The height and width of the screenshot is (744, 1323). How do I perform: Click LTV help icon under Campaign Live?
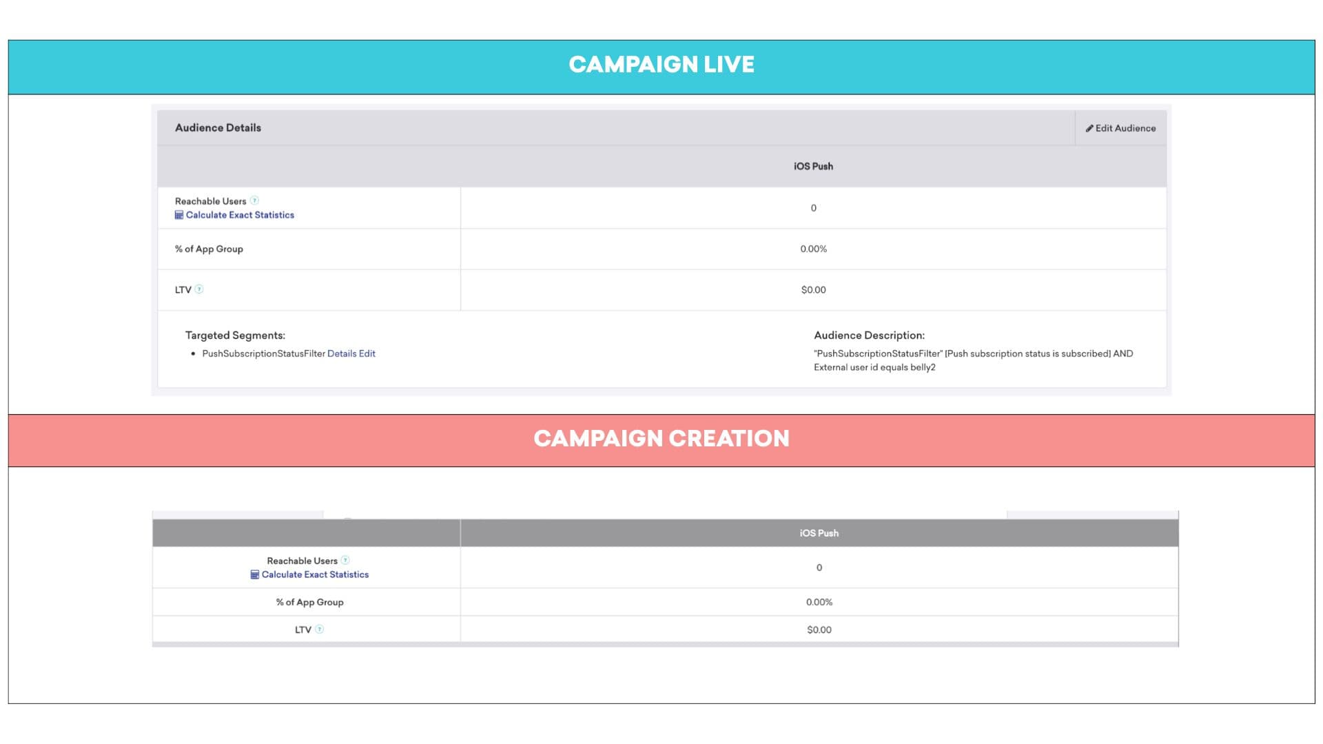click(x=199, y=289)
